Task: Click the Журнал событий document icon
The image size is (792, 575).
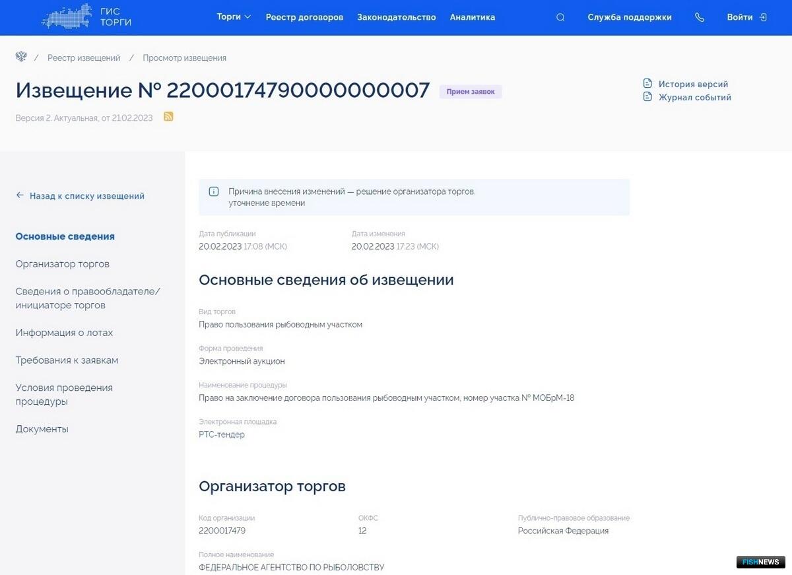Action: pyautogui.click(x=647, y=97)
